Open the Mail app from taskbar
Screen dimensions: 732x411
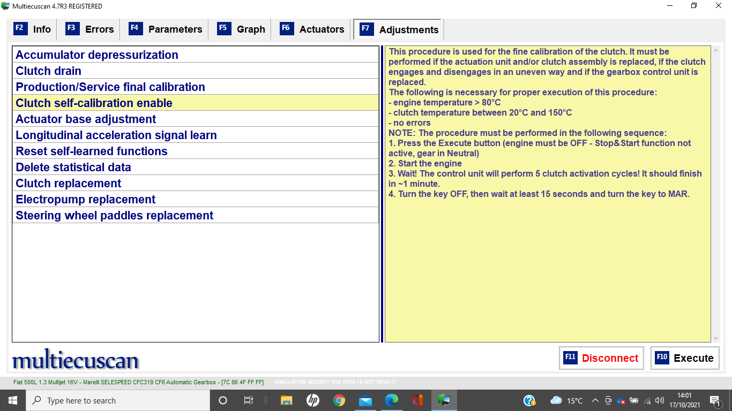tap(365, 400)
